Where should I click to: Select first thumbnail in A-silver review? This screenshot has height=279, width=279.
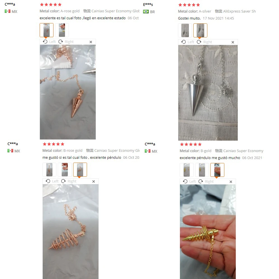(x=185, y=30)
